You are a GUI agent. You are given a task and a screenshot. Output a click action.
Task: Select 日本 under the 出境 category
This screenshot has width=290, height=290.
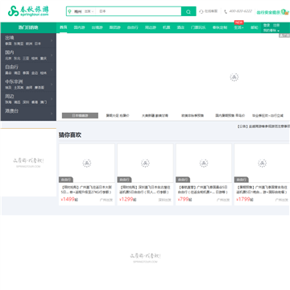coord(38,43)
